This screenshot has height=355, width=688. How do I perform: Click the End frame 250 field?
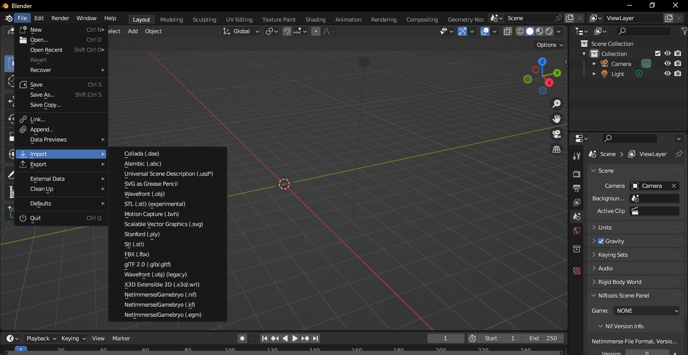[x=543, y=338]
